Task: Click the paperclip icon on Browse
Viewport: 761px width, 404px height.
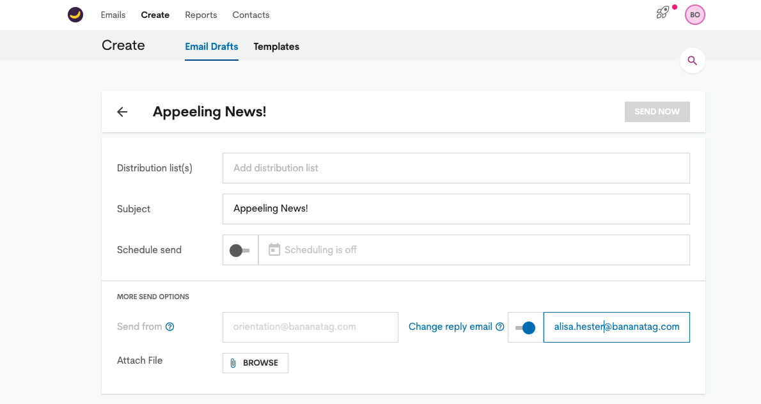Action: click(x=233, y=363)
